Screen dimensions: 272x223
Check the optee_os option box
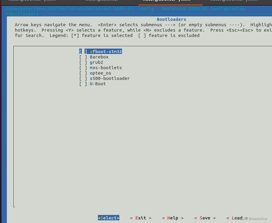pyautogui.click(x=83, y=73)
